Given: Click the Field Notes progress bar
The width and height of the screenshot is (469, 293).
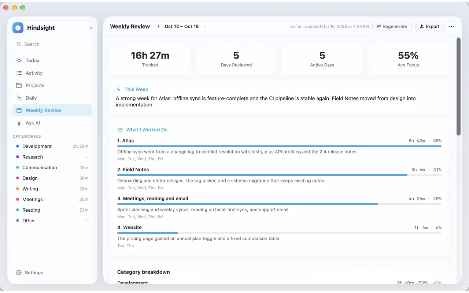Looking at the screenshot, I should tap(279, 175).
